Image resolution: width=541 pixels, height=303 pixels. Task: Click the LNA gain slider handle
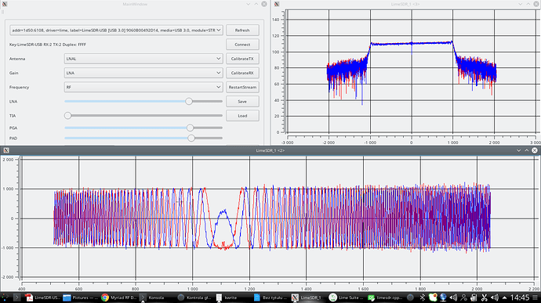189,101
